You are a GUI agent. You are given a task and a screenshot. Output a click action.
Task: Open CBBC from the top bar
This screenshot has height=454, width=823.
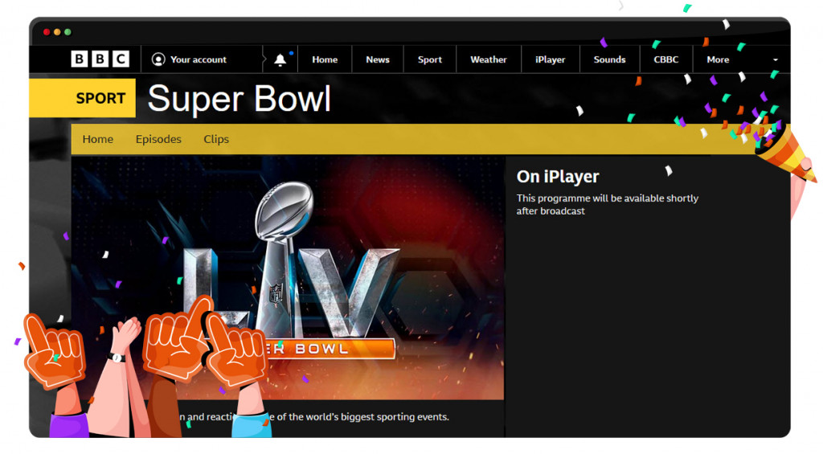coord(666,59)
